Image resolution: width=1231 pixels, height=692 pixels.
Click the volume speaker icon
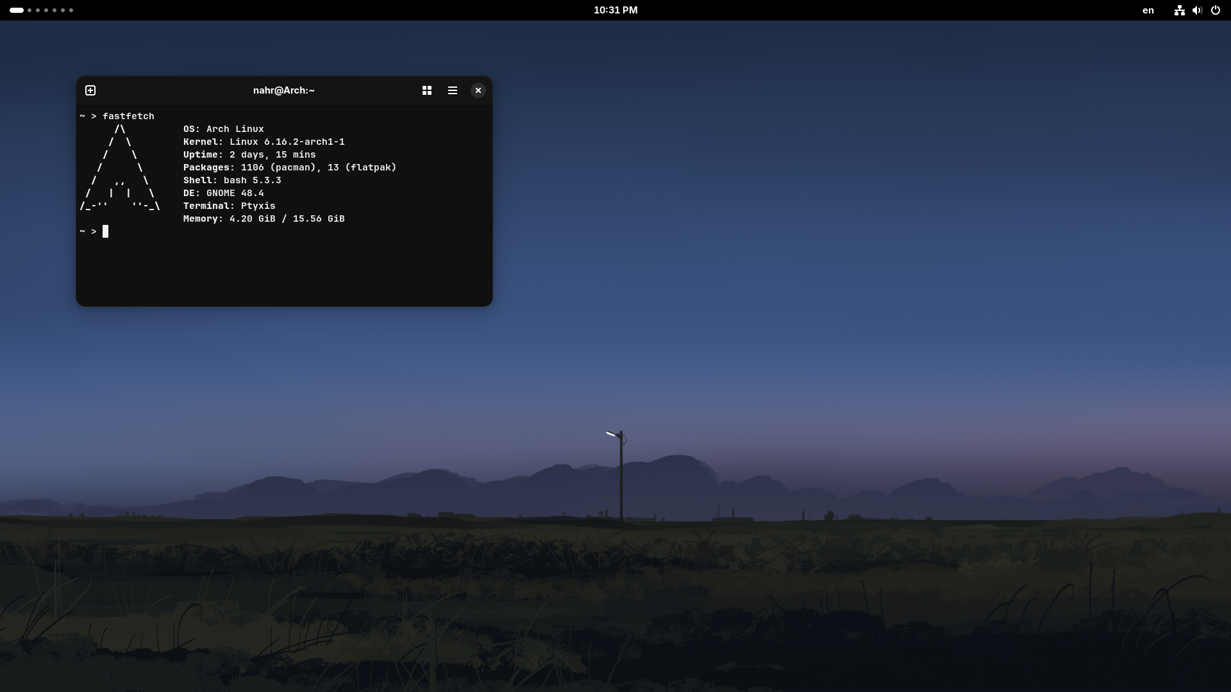[1197, 10]
